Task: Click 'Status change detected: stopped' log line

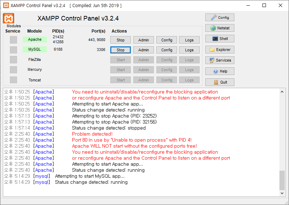Action: tap(109, 128)
